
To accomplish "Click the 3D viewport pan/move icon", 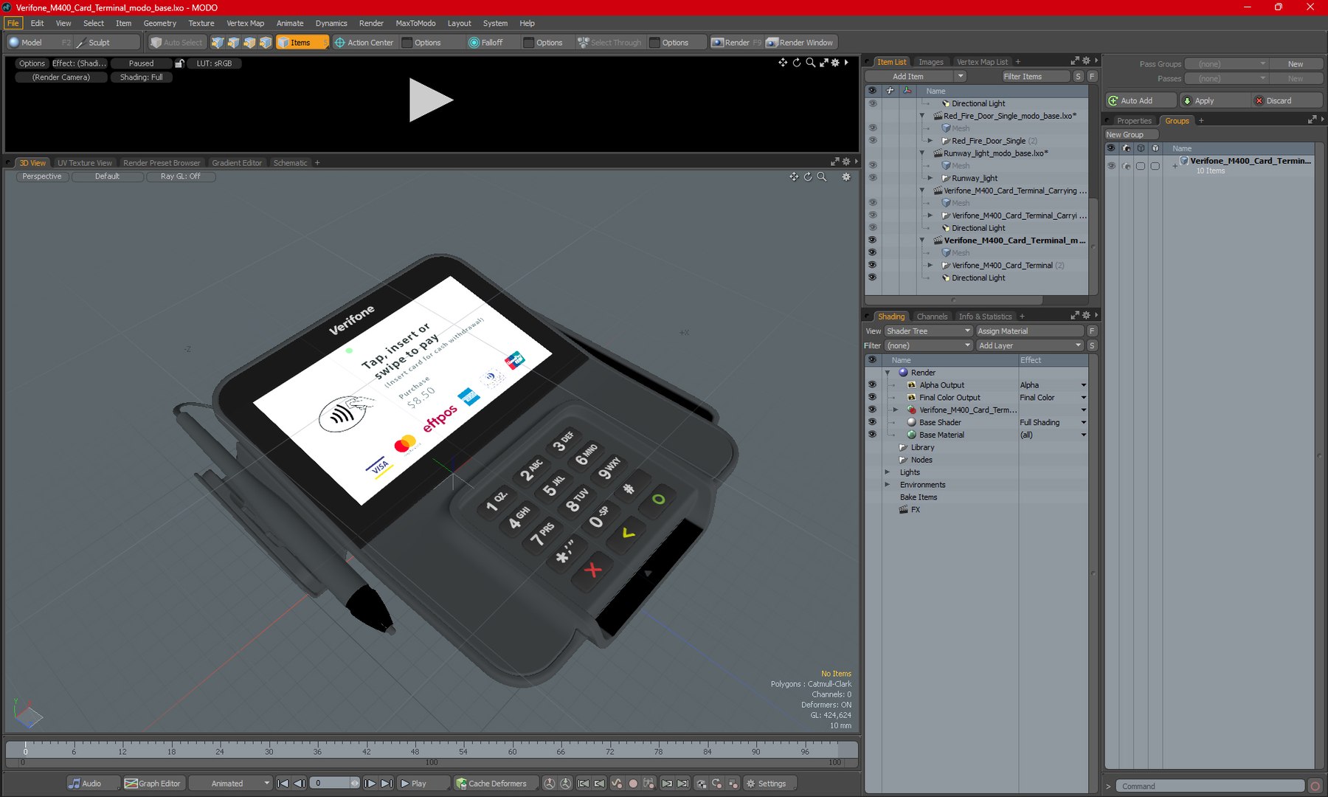I will point(794,176).
